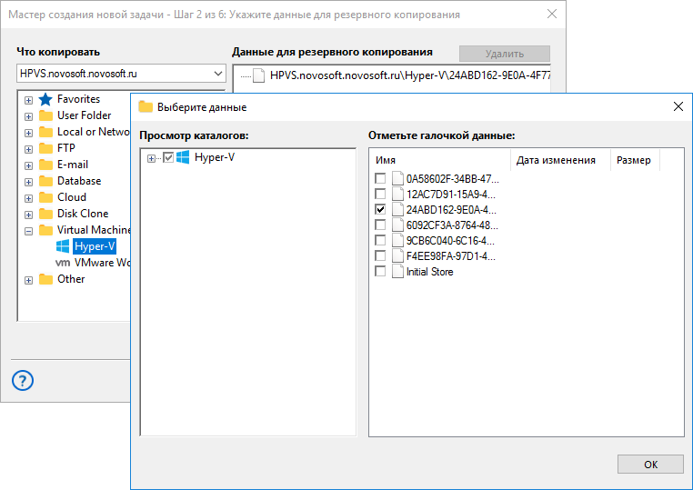Viewport: 693px width, 490px height.
Task: Click file icon of 12AC7D91-15A9-4...
Action: [397, 194]
